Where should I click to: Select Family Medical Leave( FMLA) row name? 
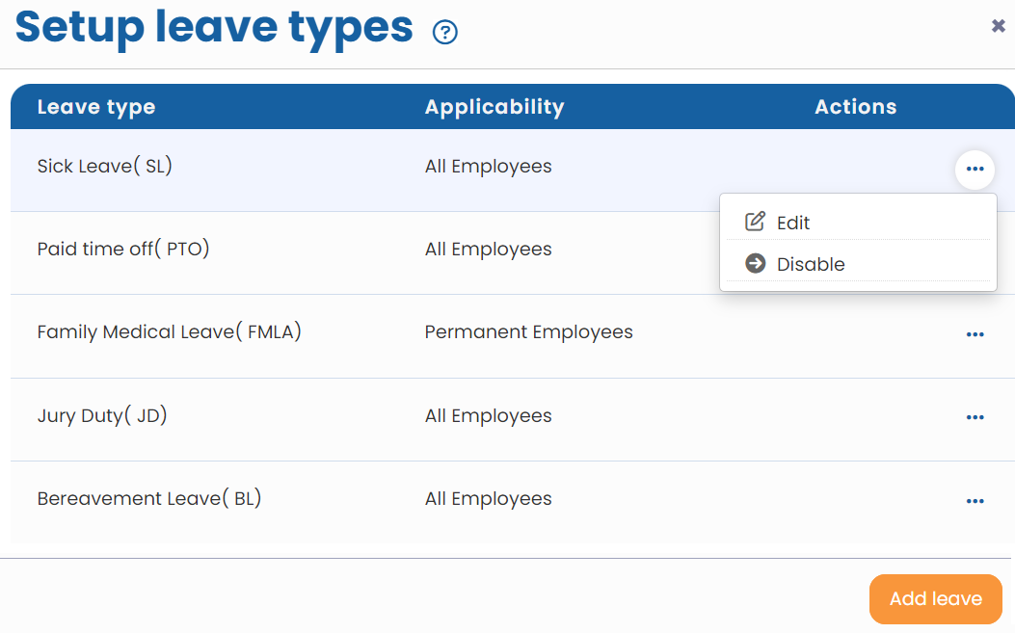click(170, 332)
